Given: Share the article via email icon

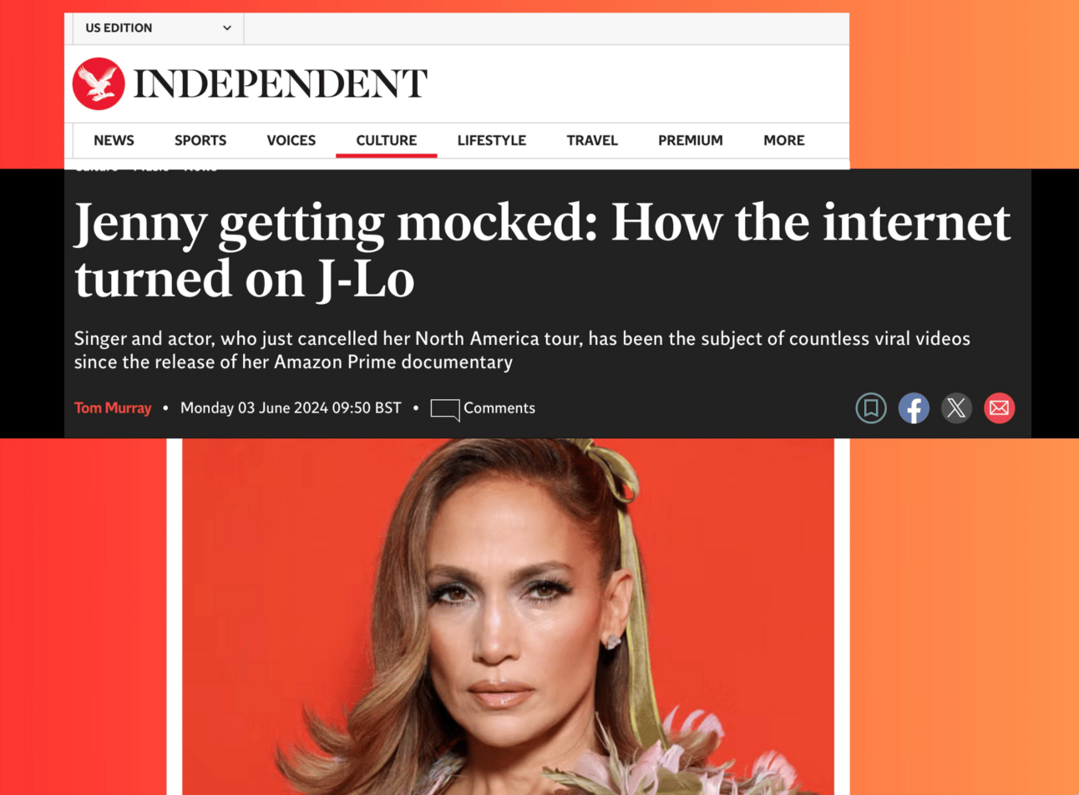Looking at the screenshot, I should [999, 408].
